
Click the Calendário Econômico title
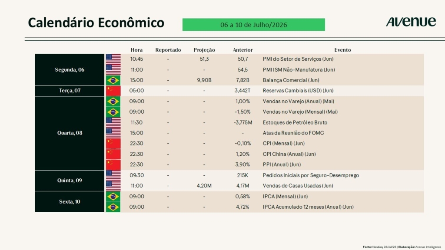tap(96, 23)
